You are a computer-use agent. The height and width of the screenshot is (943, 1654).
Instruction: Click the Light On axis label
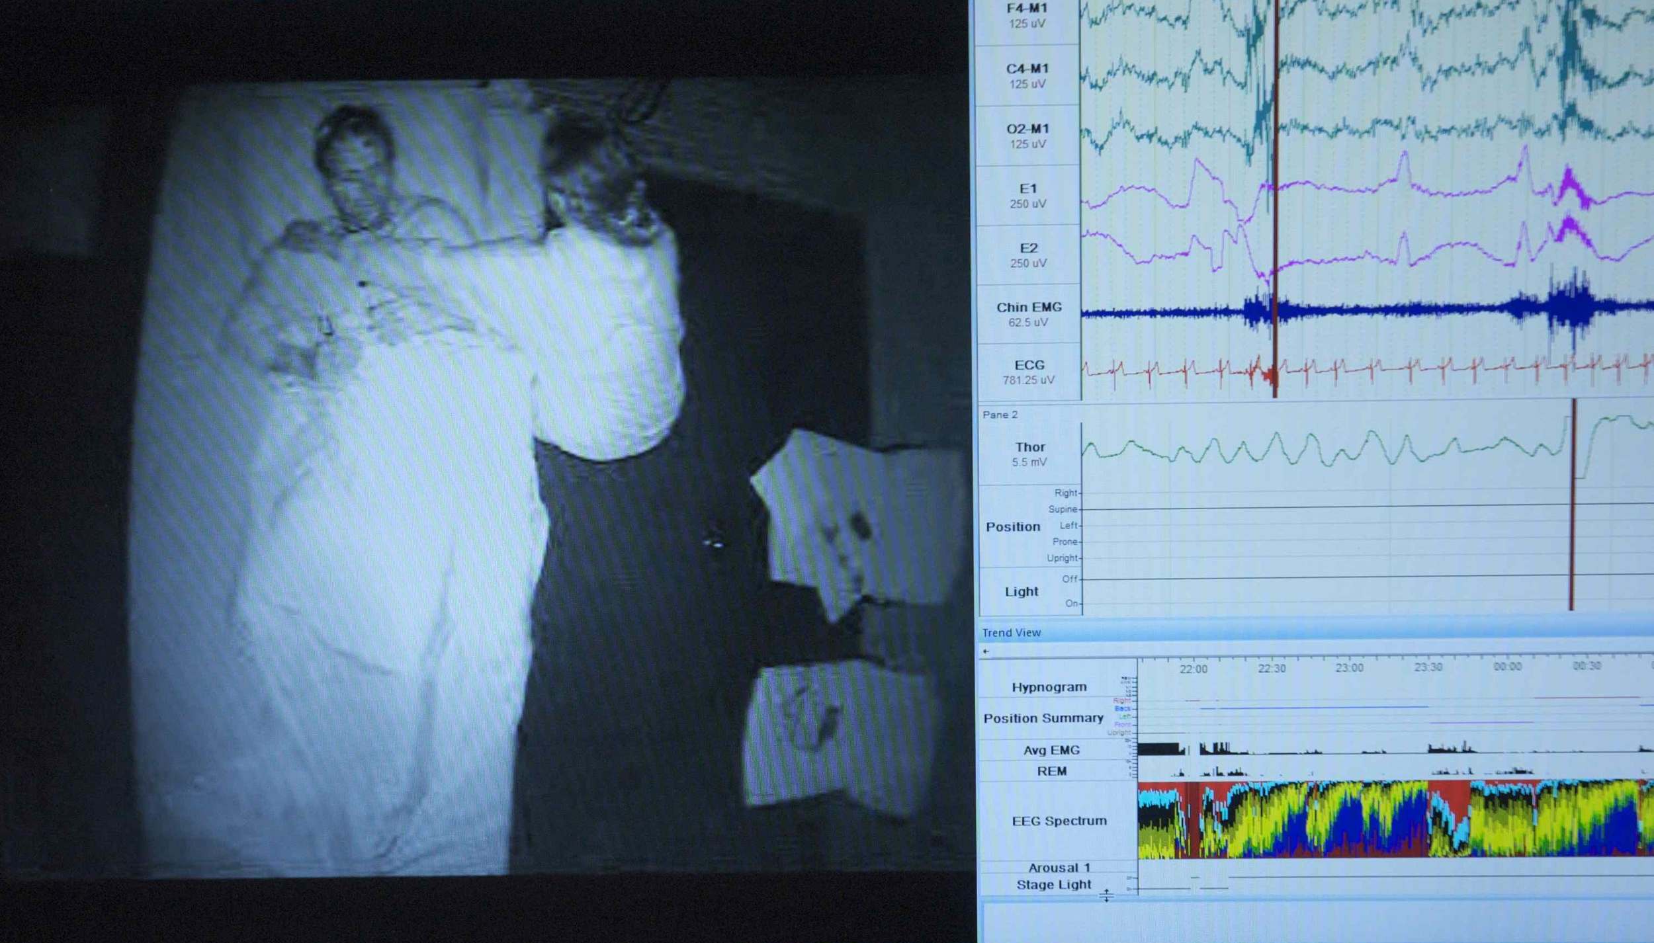click(1072, 604)
